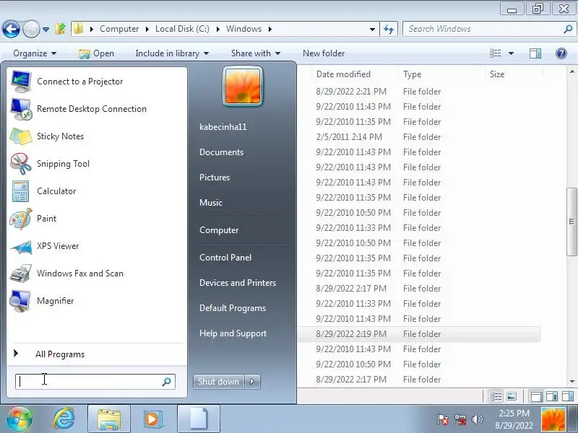The height and width of the screenshot is (433, 578).
Task: Click the vertical scrollbar thumb
Action: click(571, 222)
